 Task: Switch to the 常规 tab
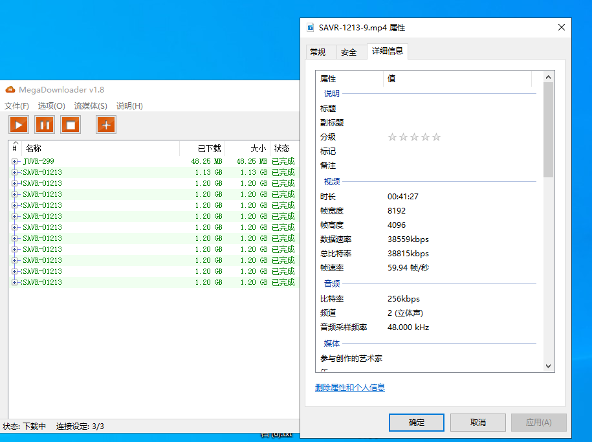pos(318,52)
